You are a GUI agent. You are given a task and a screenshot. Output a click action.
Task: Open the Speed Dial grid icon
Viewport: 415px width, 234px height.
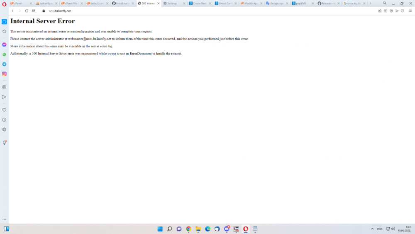[x=34, y=11]
